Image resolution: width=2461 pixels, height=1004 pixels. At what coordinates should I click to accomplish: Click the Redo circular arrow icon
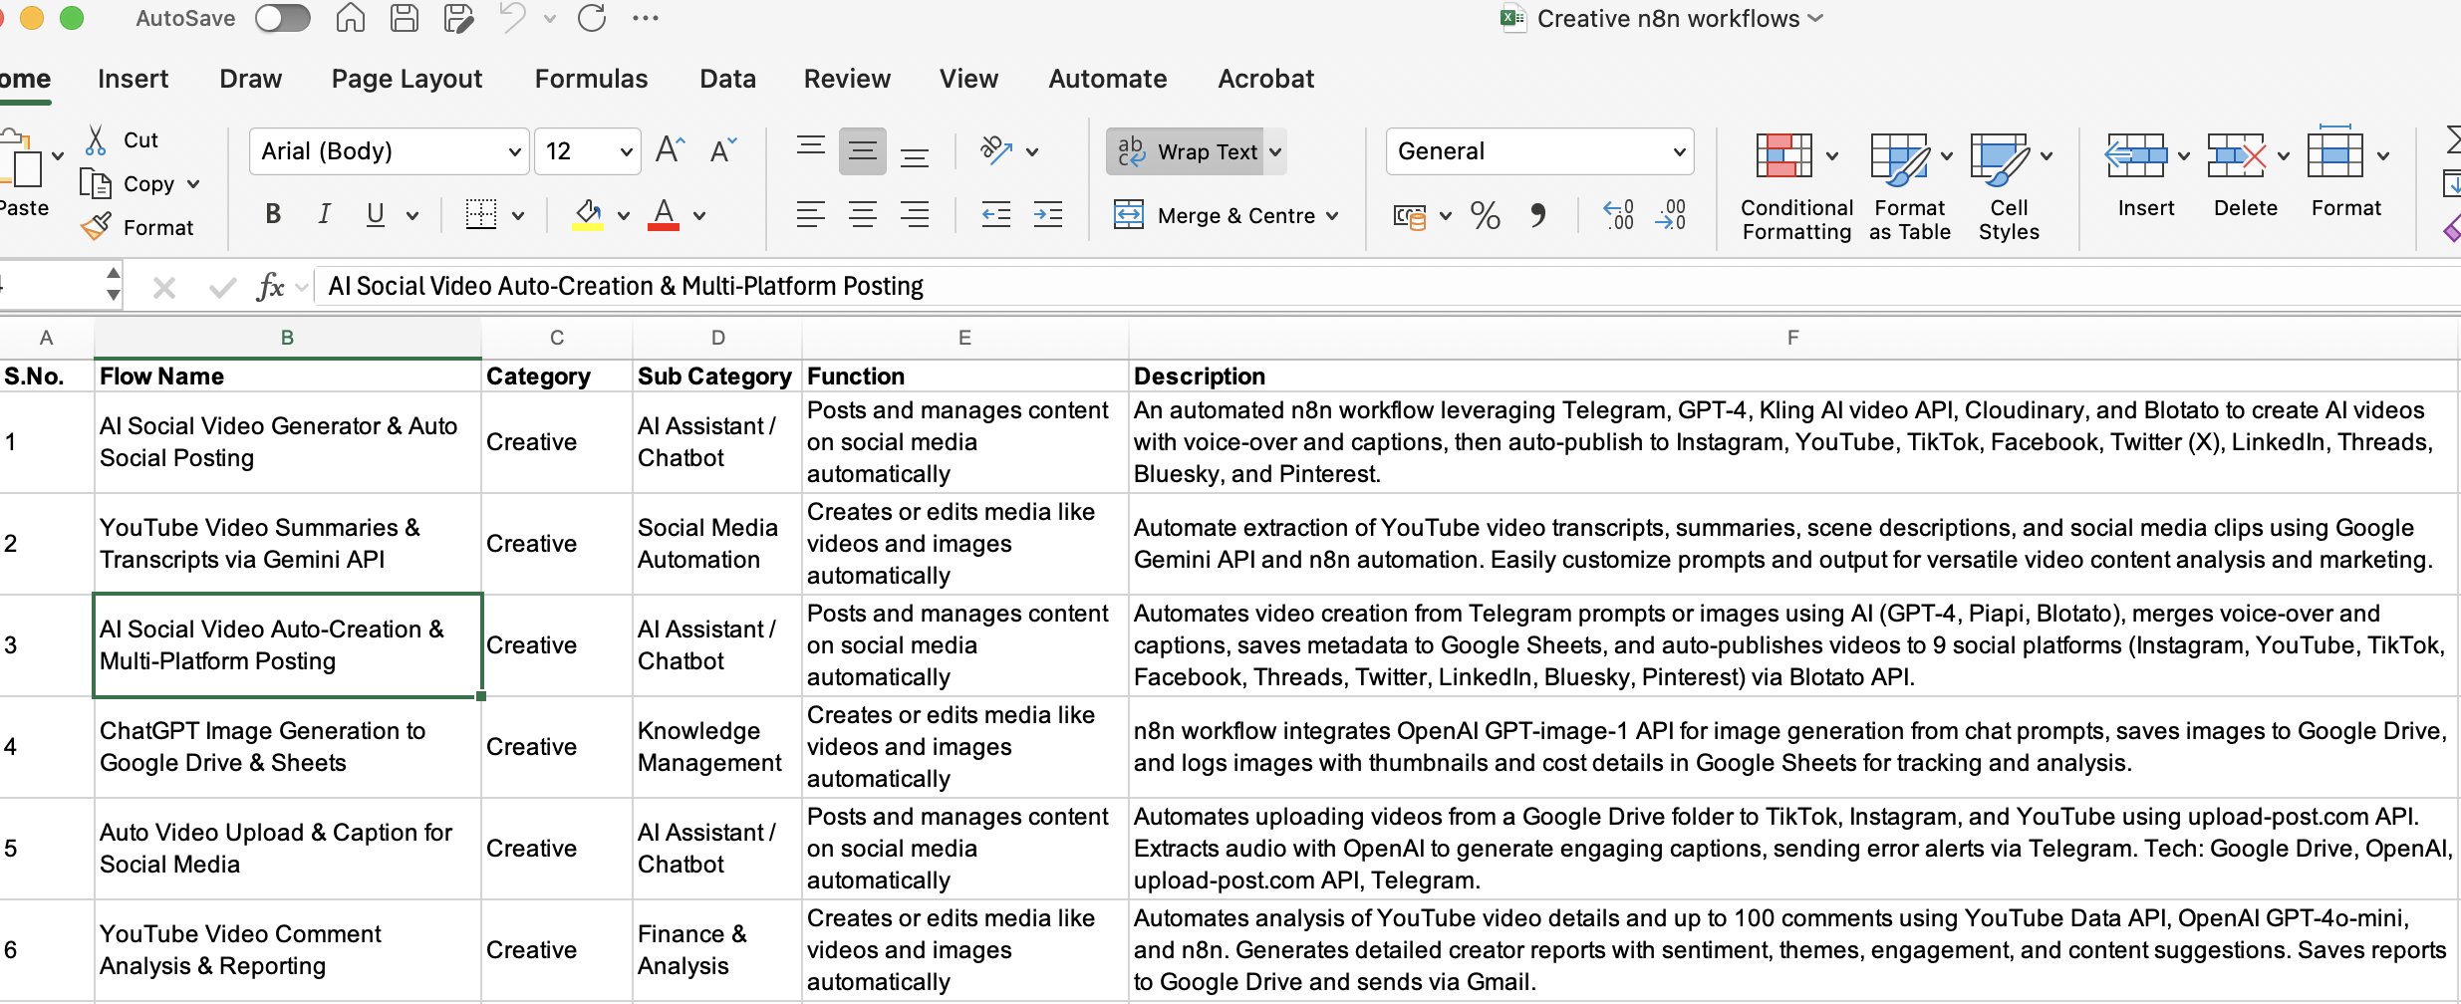592,18
